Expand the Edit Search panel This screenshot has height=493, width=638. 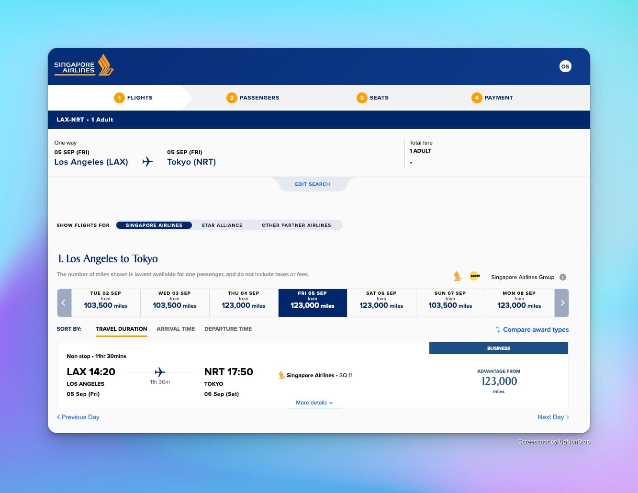[313, 184]
